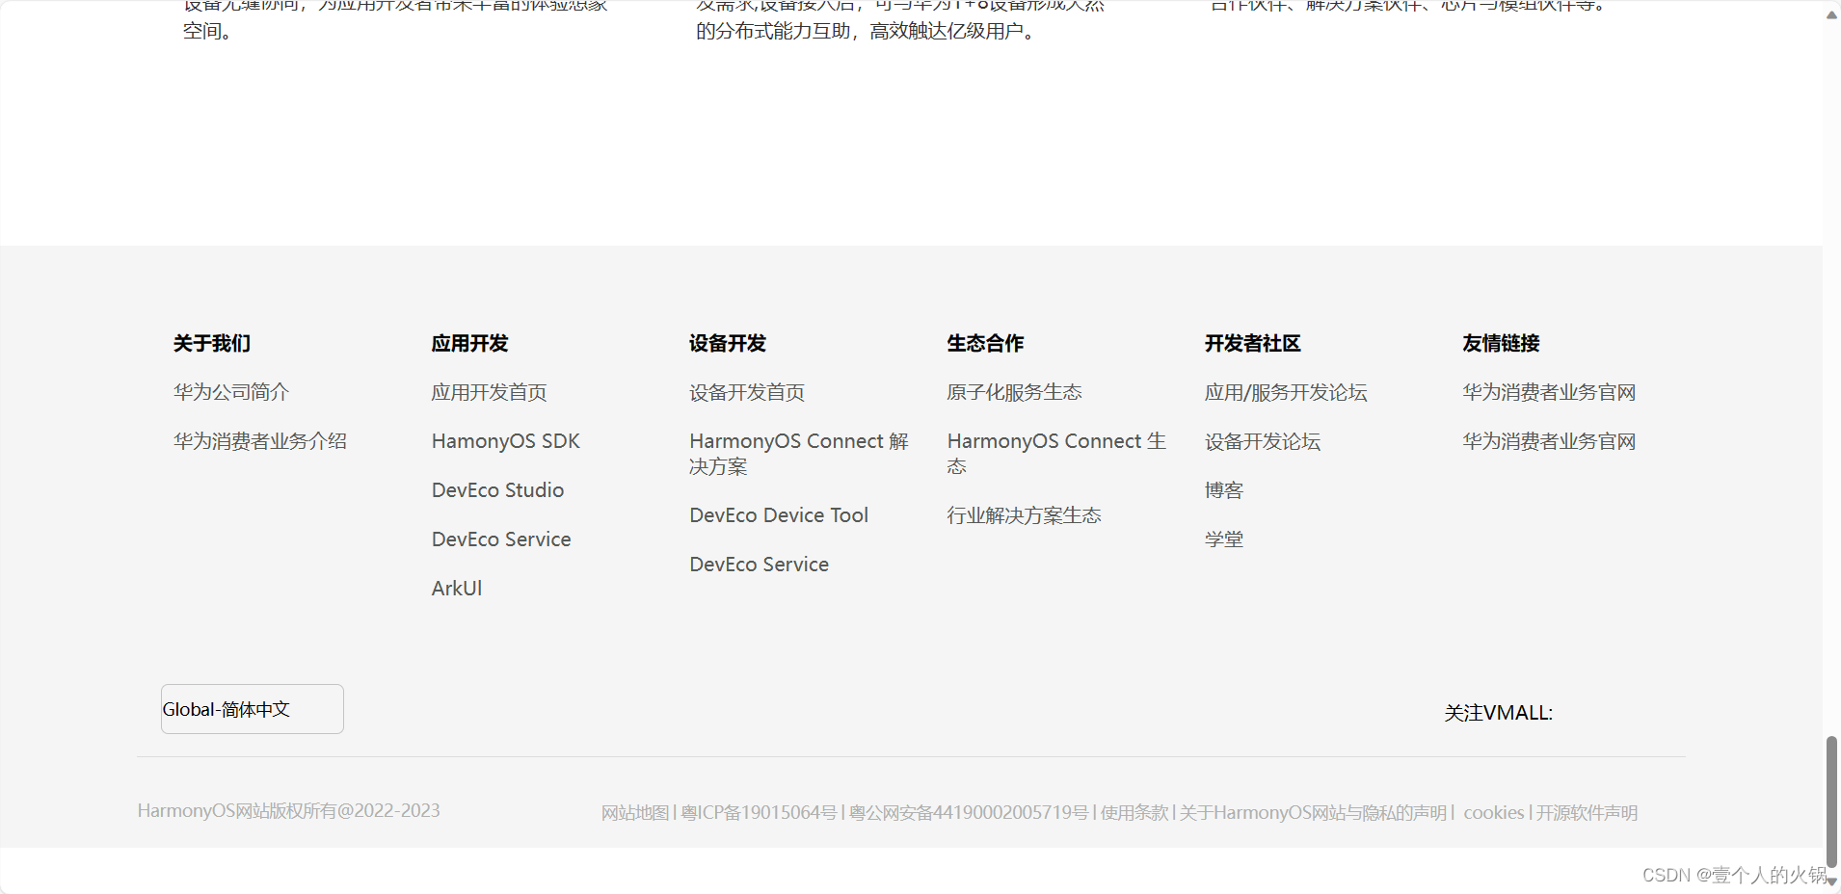Open the 华为公司简介 link
Viewport: 1841px width, 894px height.
(230, 391)
